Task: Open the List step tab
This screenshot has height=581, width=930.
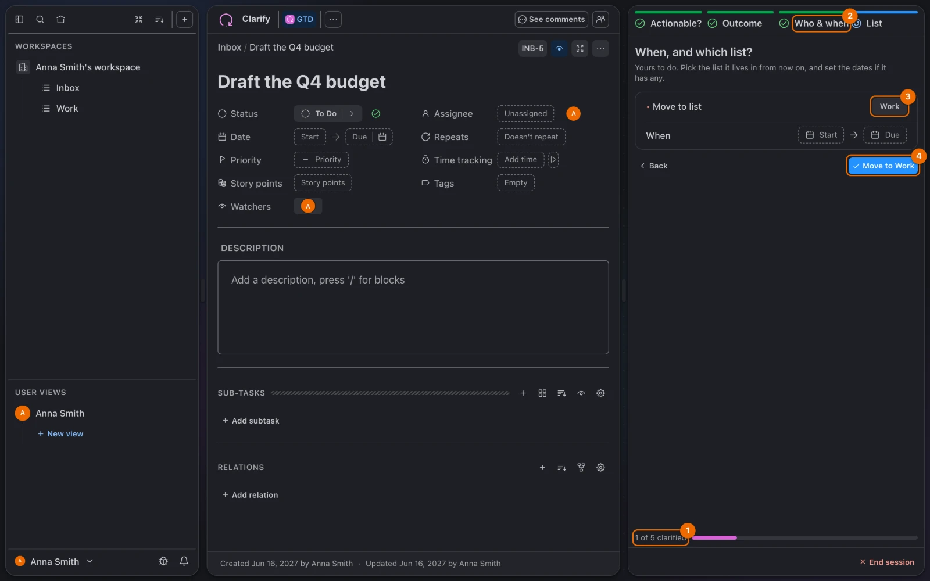Action: (868, 23)
